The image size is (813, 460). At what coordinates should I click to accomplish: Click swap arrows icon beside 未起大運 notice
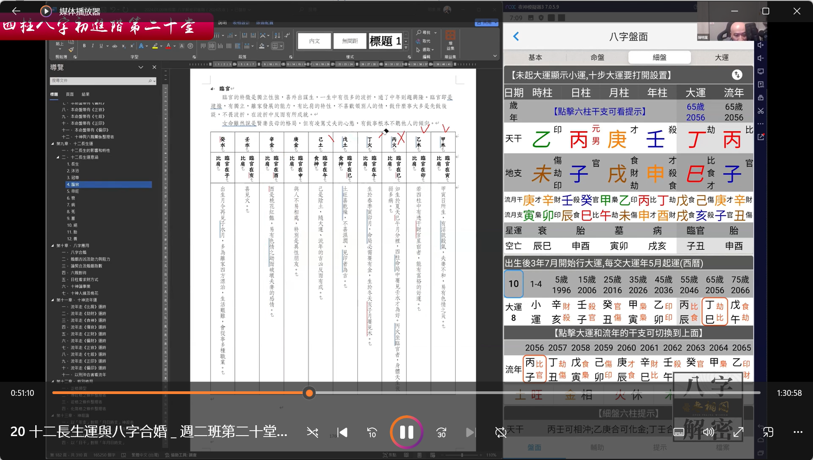coord(737,75)
